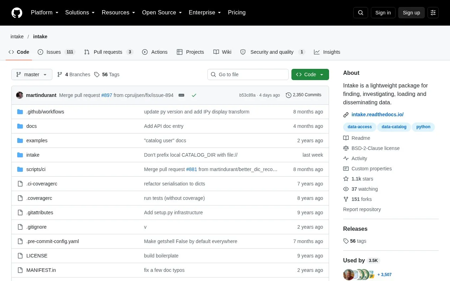
Task: Open the Pricing link
Action: [237, 13]
